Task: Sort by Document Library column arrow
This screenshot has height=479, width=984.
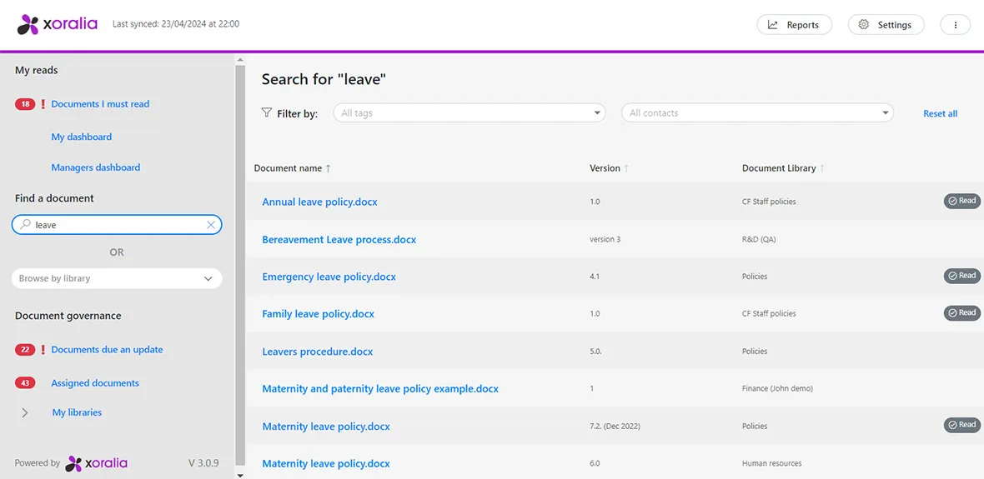Action: point(822,168)
